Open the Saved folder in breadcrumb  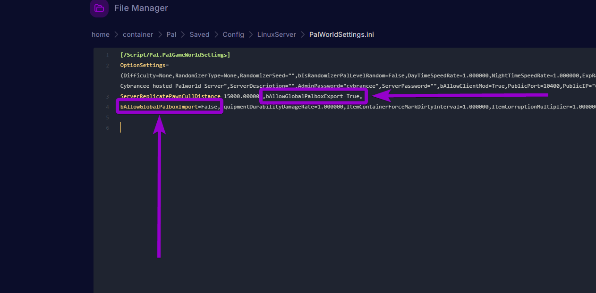199,34
